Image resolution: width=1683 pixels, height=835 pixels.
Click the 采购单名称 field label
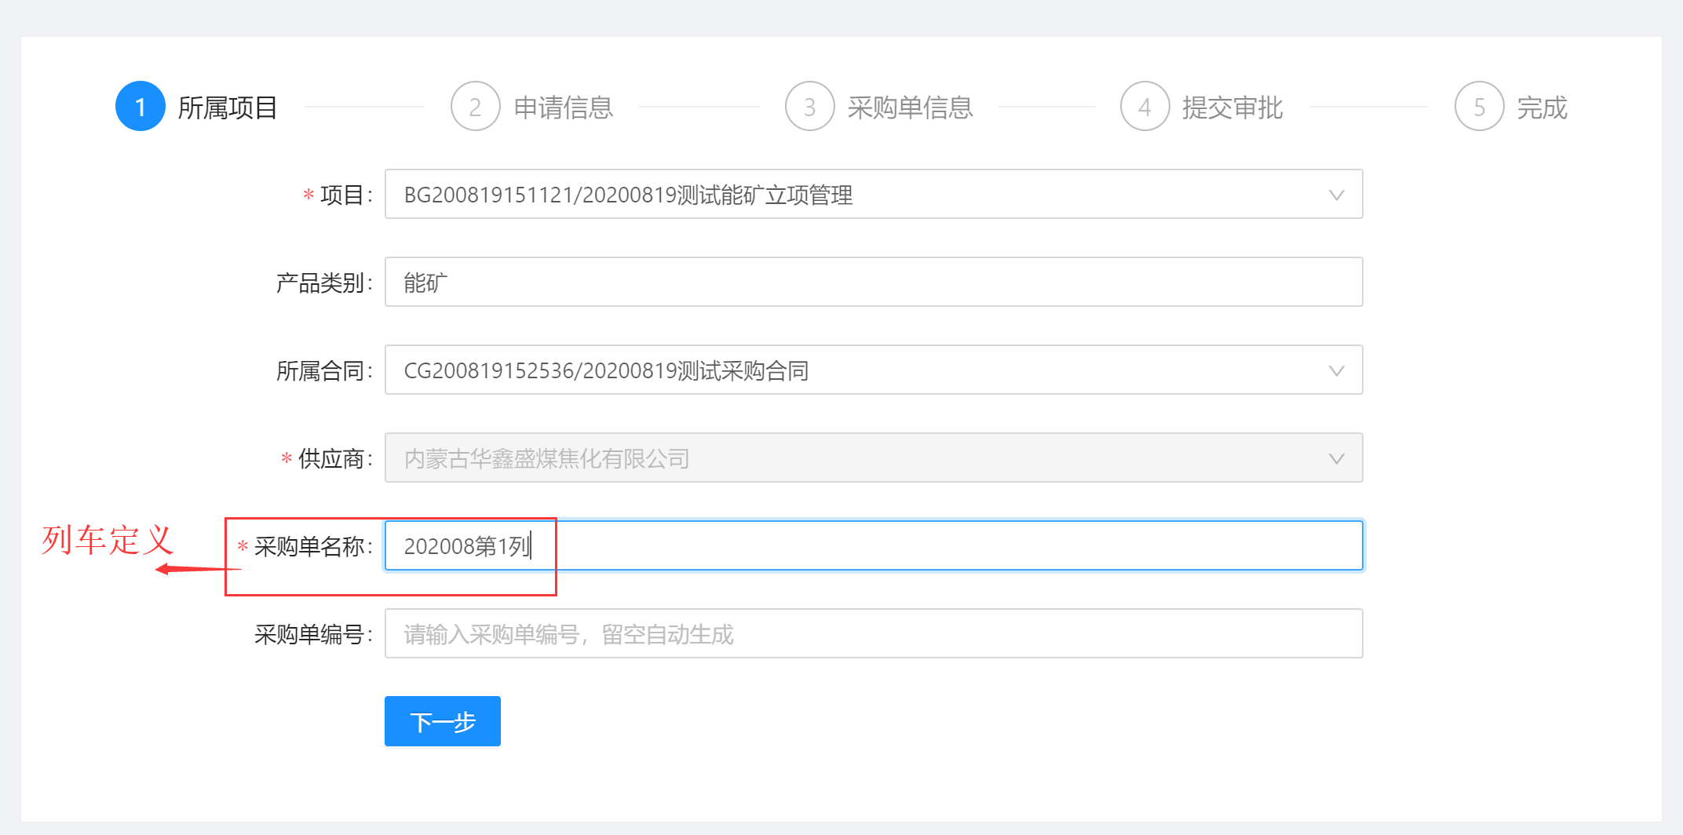pyautogui.click(x=313, y=546)
